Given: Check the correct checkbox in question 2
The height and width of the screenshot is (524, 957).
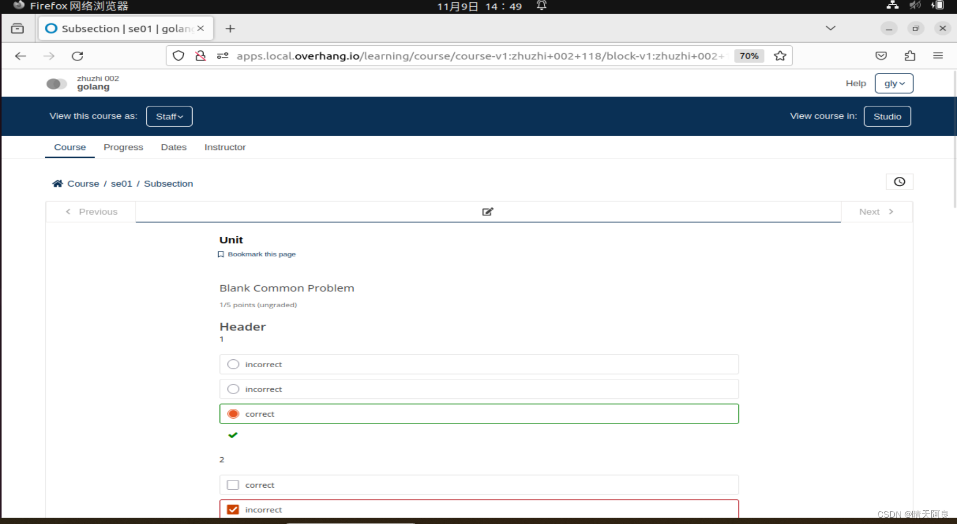Looking at the screenshot, I should coord(233,485).
